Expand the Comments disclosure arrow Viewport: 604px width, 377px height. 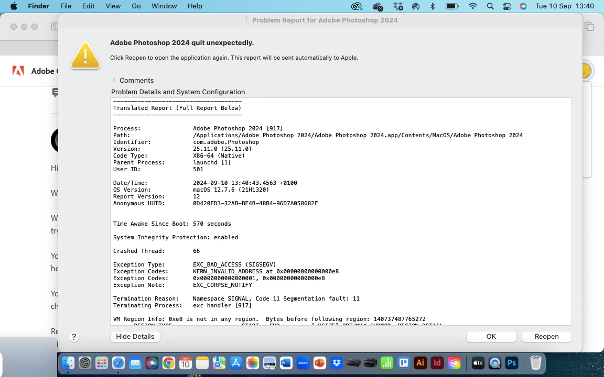[x=114, y=80]
